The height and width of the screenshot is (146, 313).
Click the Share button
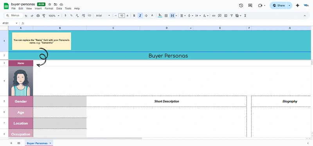[278, 5]
